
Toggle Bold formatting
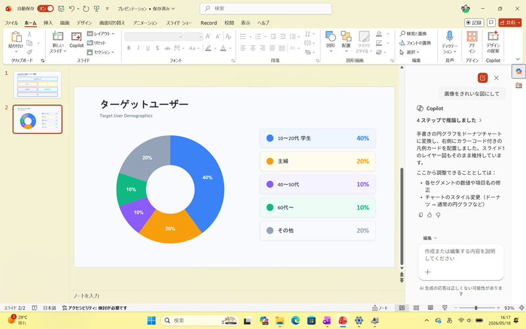129,48
